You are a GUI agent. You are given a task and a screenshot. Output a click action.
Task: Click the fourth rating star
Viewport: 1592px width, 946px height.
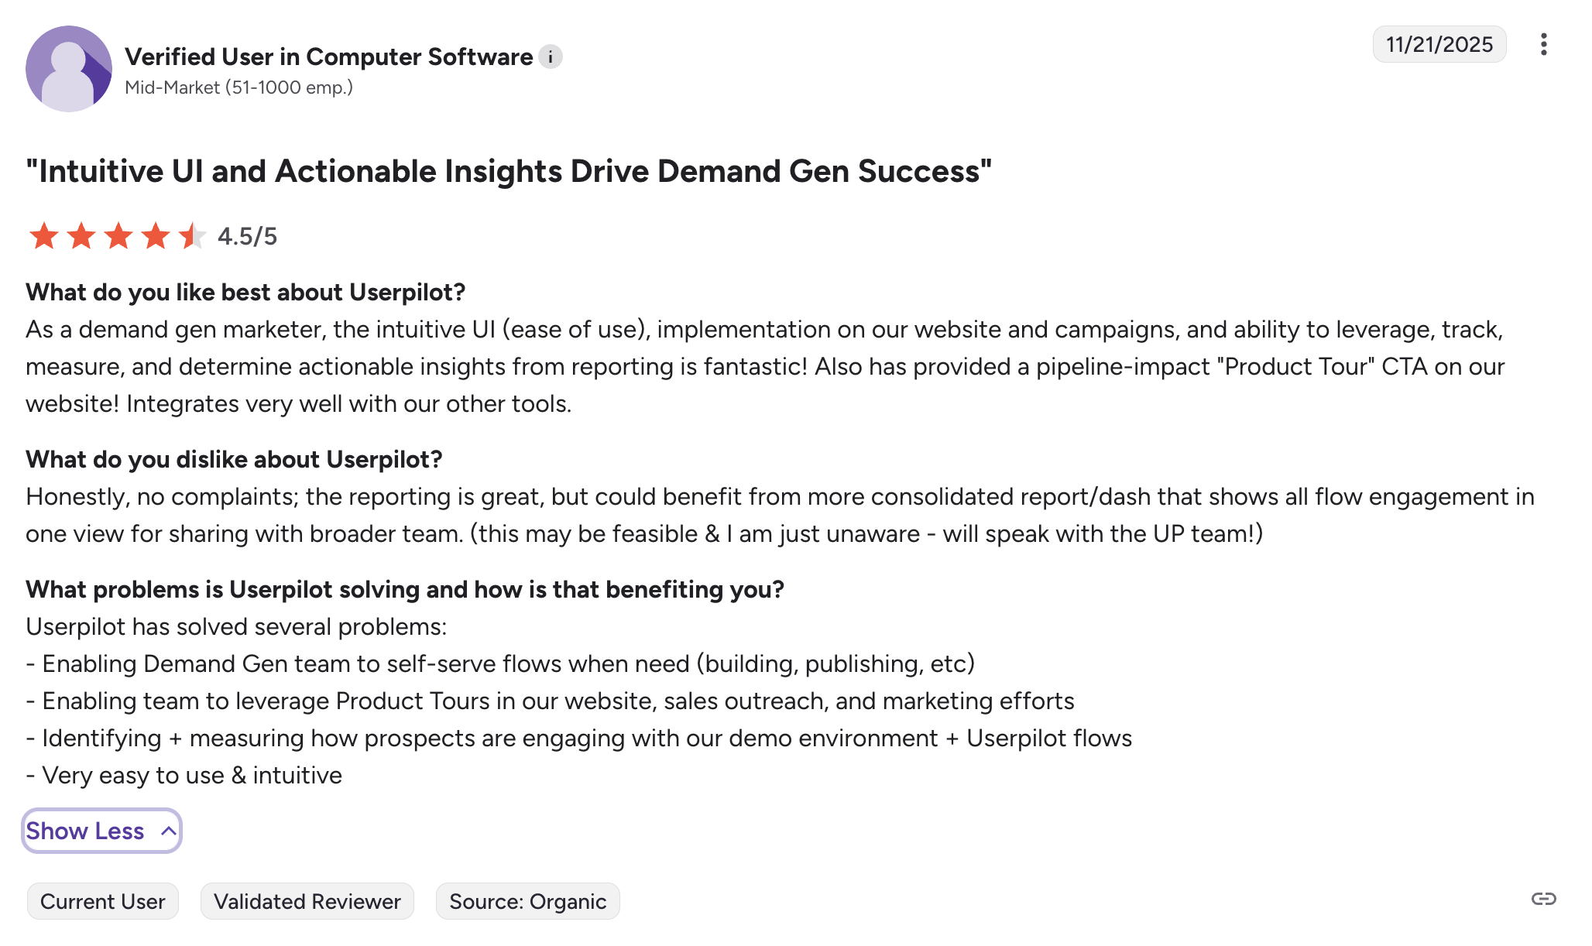156,236
